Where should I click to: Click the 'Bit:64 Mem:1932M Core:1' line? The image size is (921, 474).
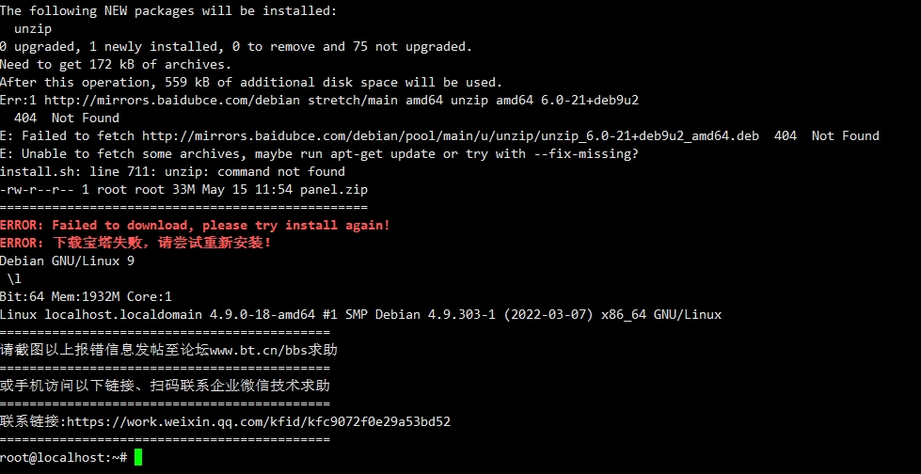[86, 296]
